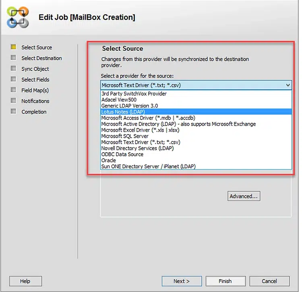Click the Edit Job wizard logo icon
Screen dimensions: 302x292
[18, 17]
